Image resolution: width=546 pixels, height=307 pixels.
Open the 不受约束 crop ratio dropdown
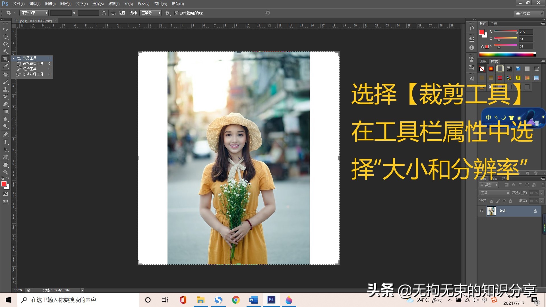point(34,13)
